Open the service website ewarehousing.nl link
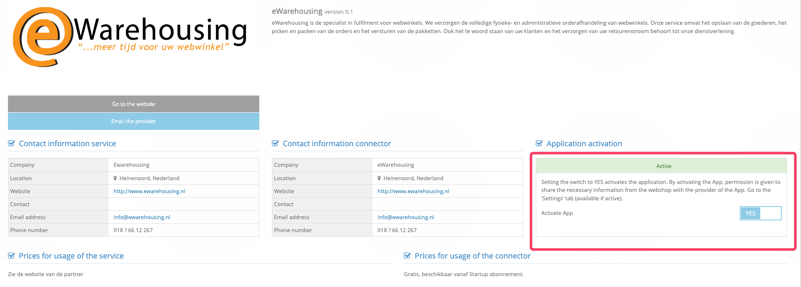The width and height of the screenshot is (801, 287). tap(149, 191)
